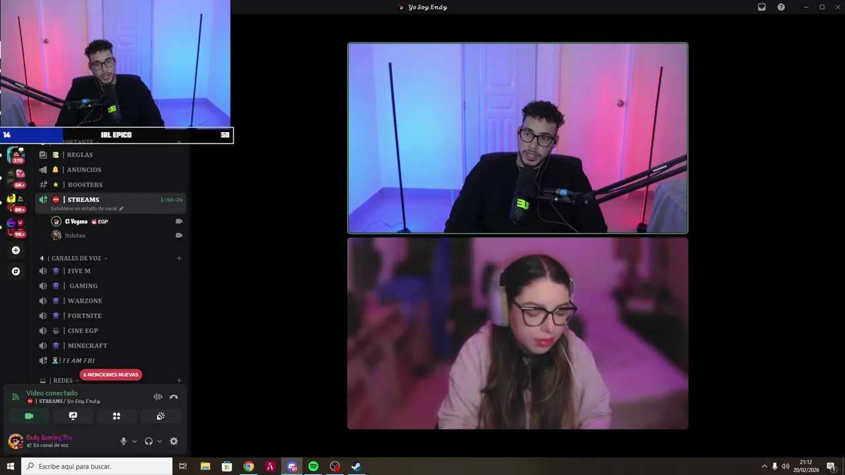Screen dimensions: 845x475
Task: Create channel in CANALES DE VOZ category
Action: coord(179,258)
